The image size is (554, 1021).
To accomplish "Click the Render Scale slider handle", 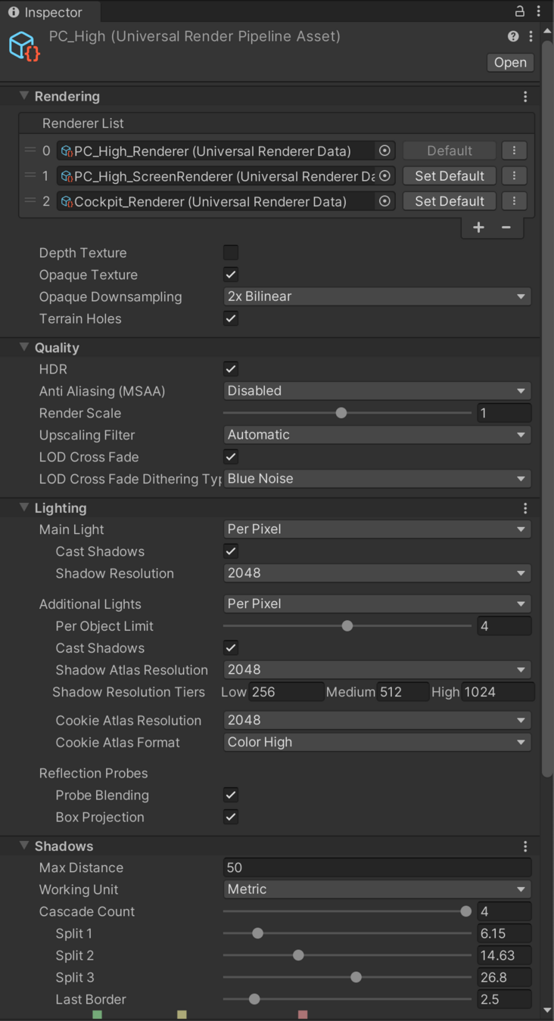I will point(341,413).
